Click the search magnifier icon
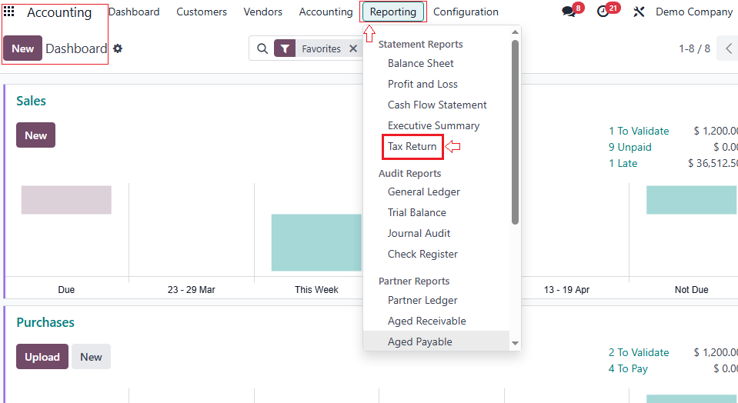The image size is (738, 403). coord(262,48)
